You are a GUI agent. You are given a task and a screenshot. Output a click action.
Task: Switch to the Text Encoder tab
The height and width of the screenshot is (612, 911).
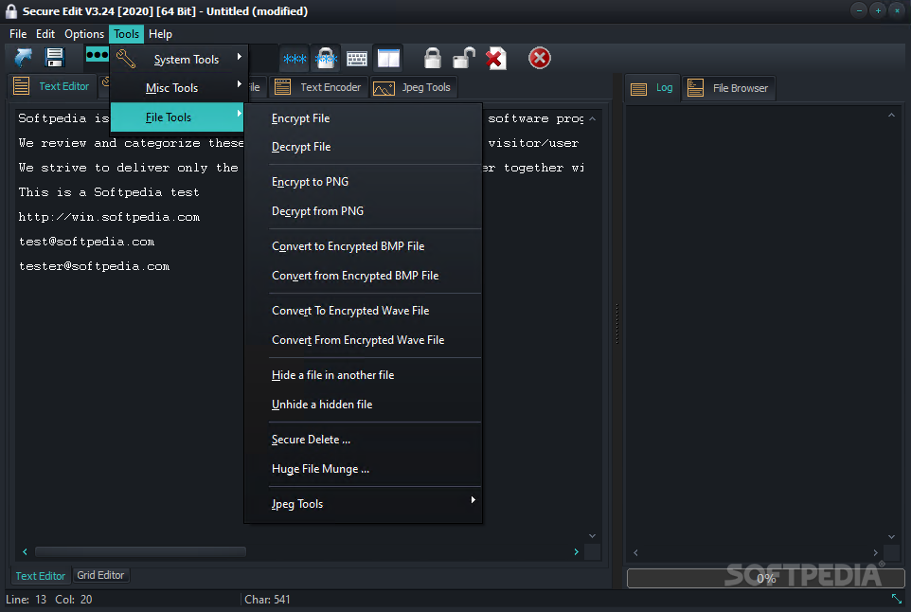pos(319,87)
